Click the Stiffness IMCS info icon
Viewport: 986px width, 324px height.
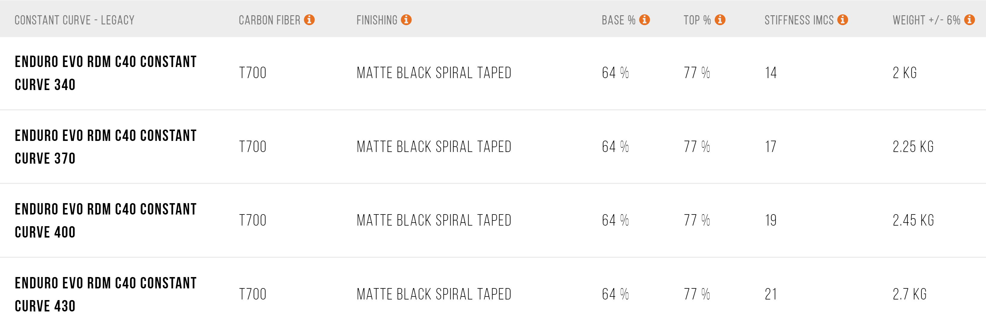tap(842, 19)
